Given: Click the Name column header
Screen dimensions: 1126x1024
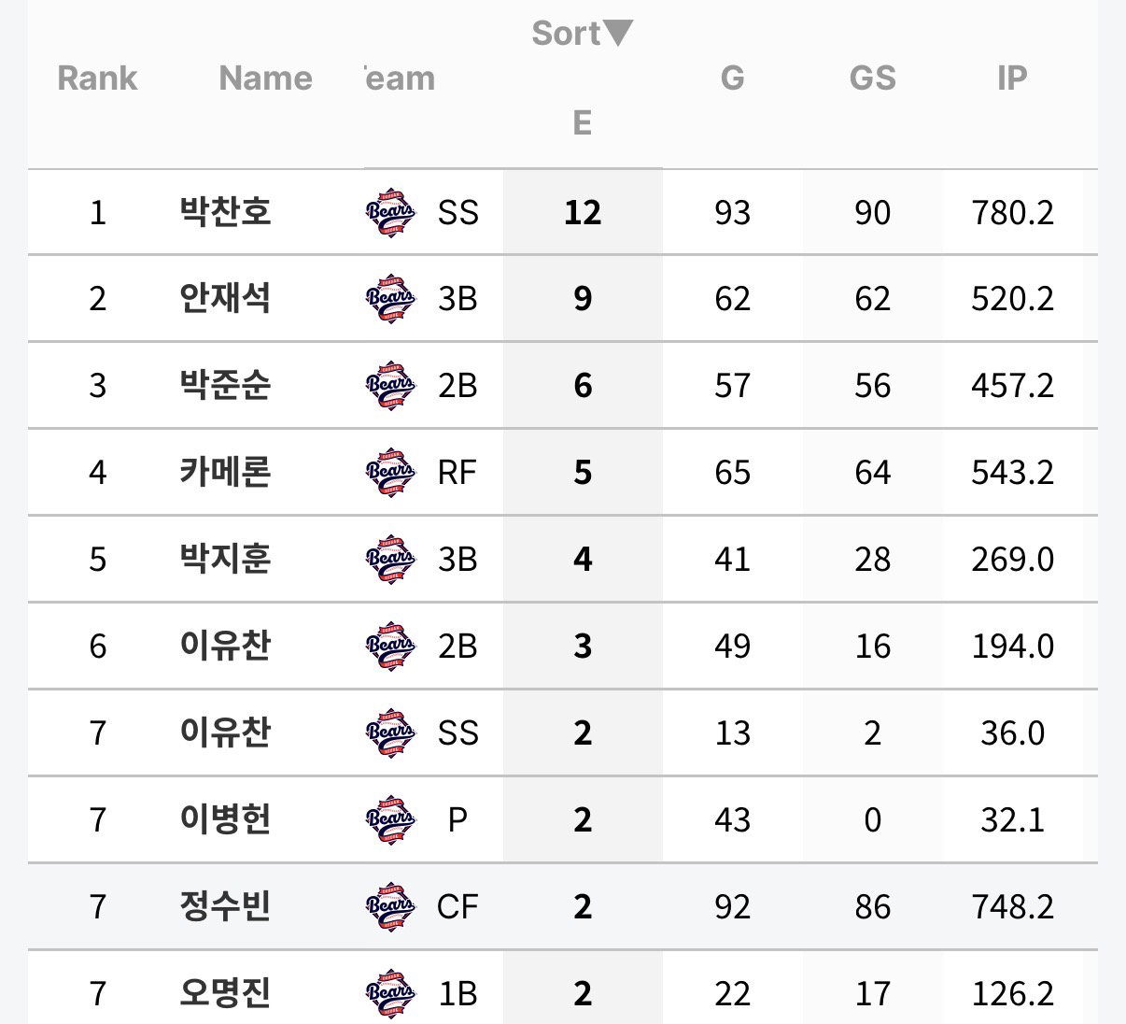Looking at the screenshot, I should pyautogui.click(x=266, y=78).
